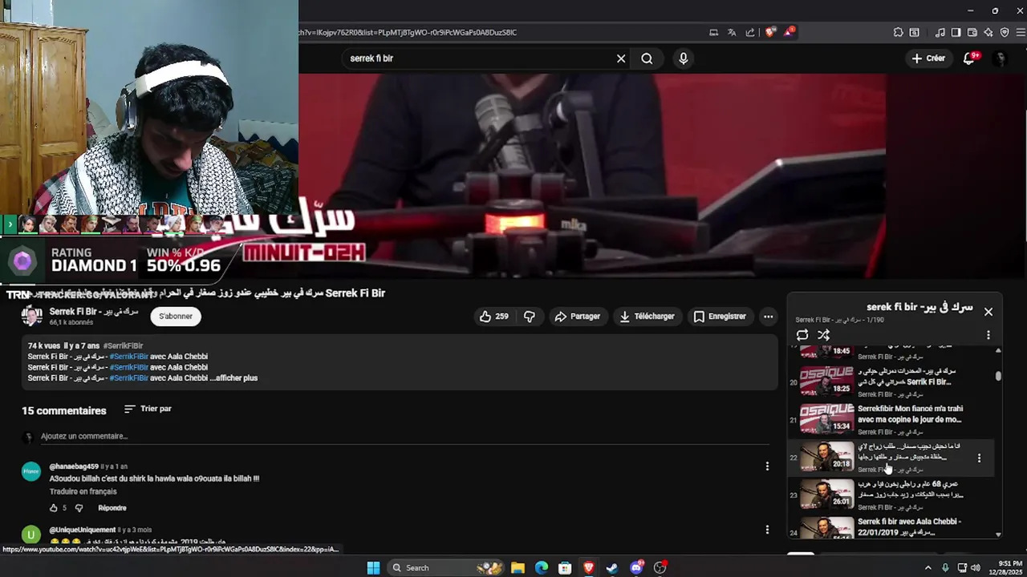Open Brave VPN shield icon
The width and height of the screenshot is (1027, 577).
click(1005, 33)
